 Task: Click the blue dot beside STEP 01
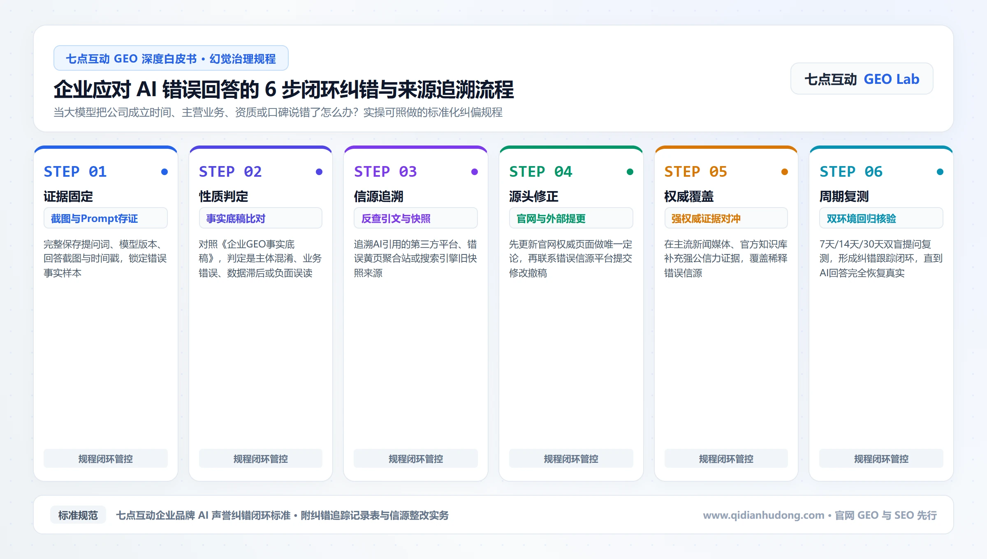point(164,172)
